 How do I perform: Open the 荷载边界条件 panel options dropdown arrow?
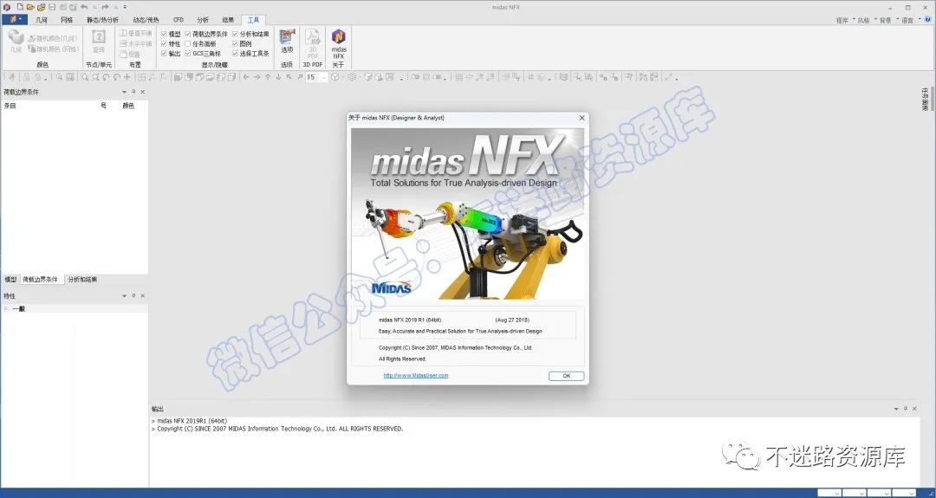pyautogui.click(x=124, y=92)
